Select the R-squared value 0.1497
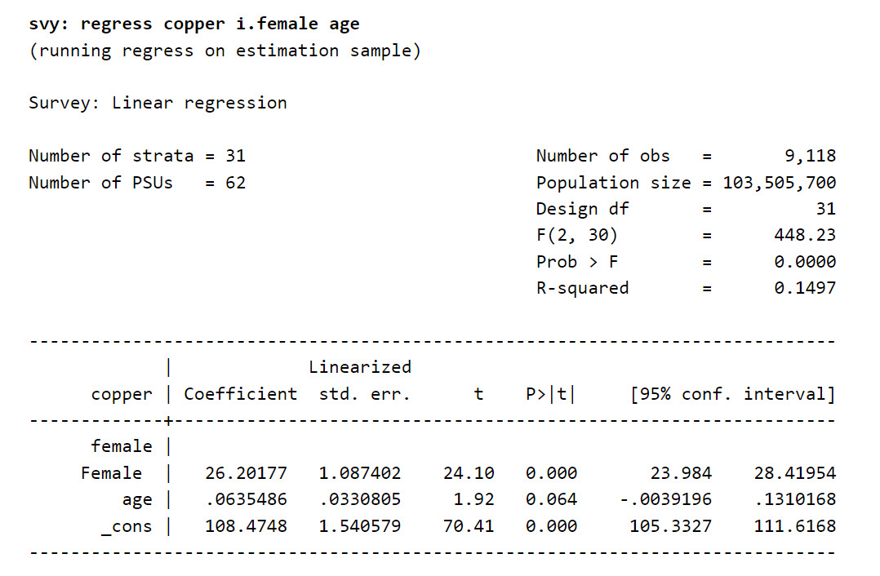880x576 pixels. [x=805, y=288]
